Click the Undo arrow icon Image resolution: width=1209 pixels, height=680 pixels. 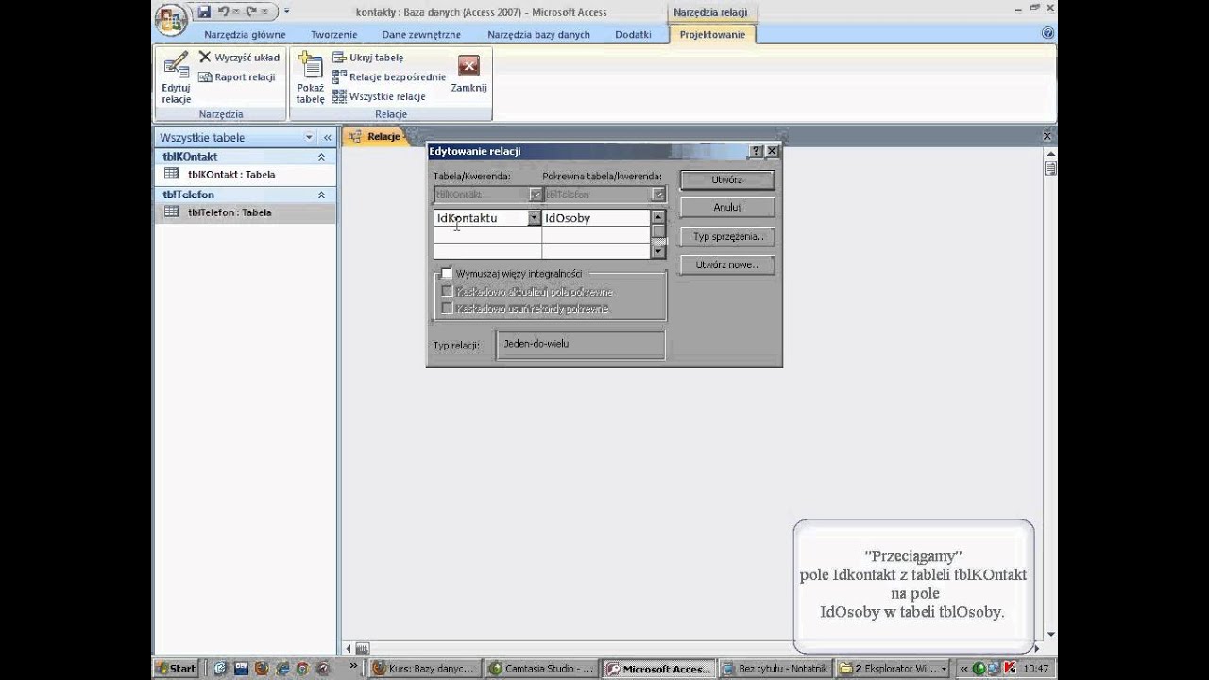(x=224, y=11)
